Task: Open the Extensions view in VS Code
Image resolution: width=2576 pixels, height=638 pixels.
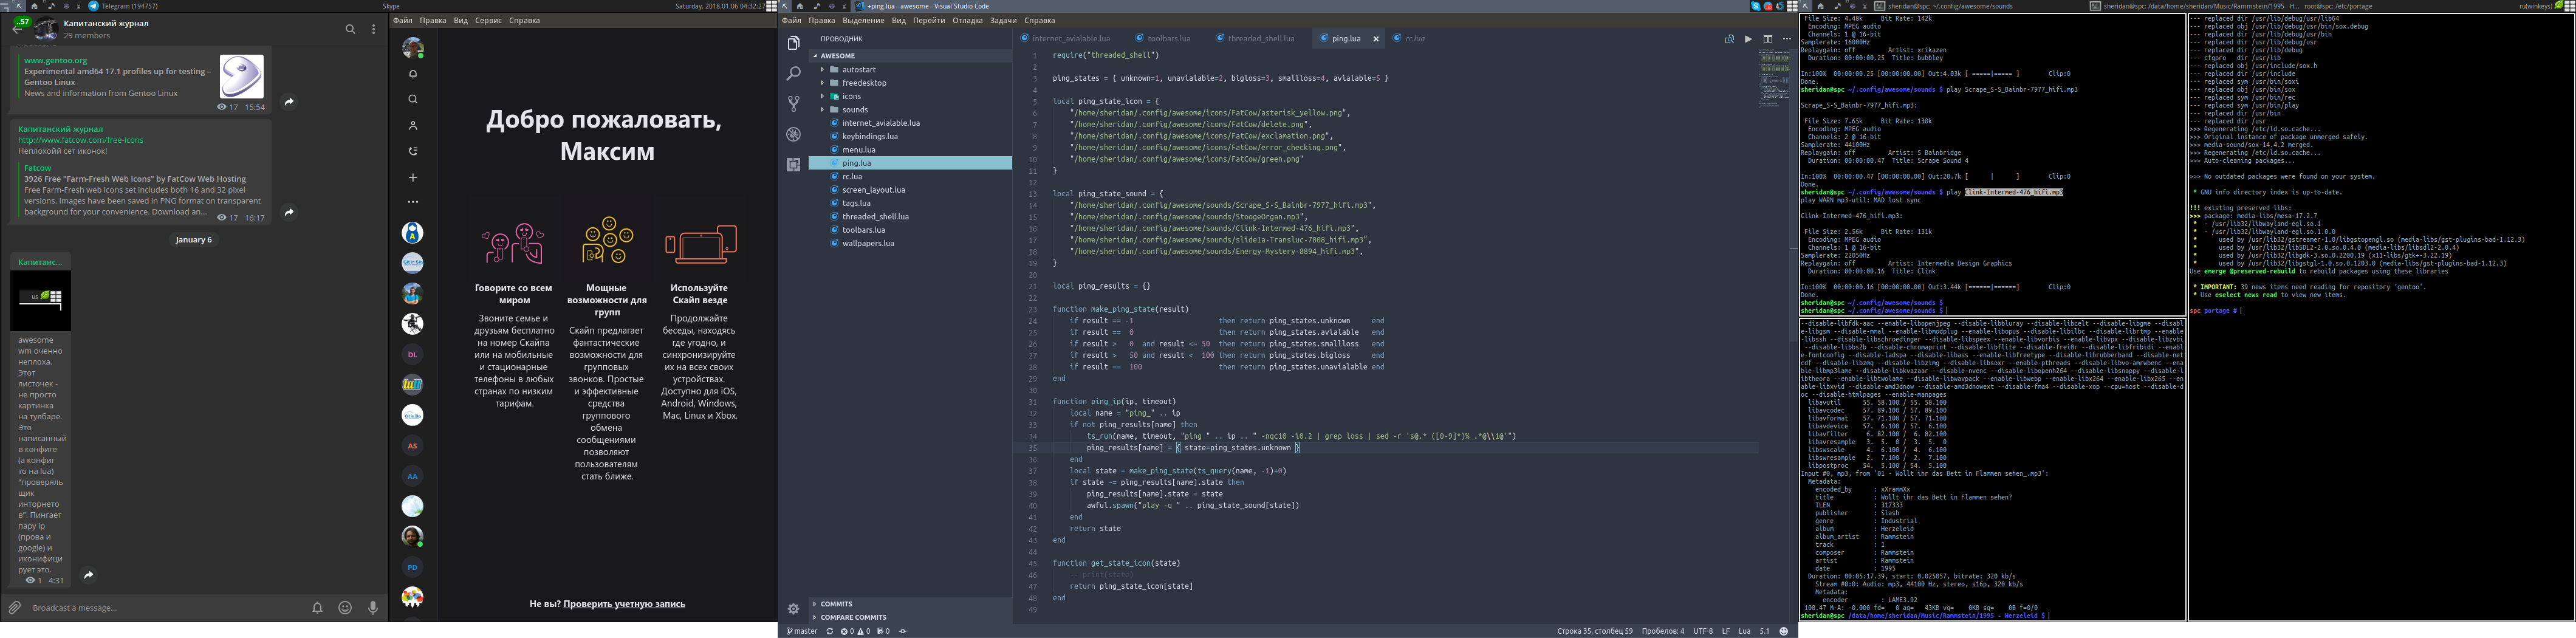Action: coord(793,164)
